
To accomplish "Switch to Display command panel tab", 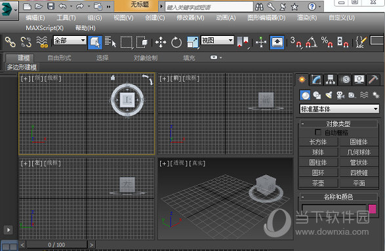I will pos(359,80).
